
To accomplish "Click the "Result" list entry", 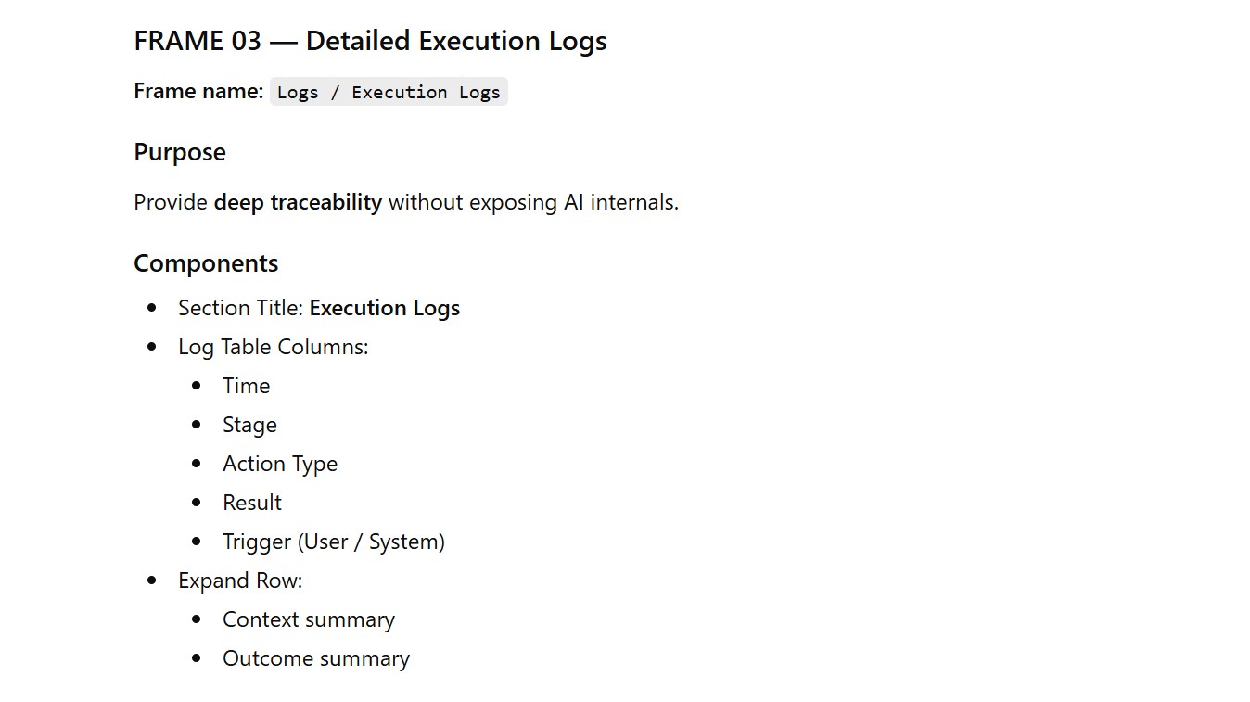I will (252, 503).
